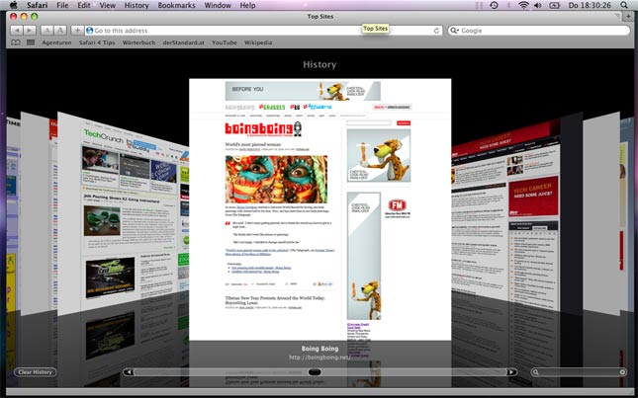Add bookmark with the plus button

coord(77,30)
